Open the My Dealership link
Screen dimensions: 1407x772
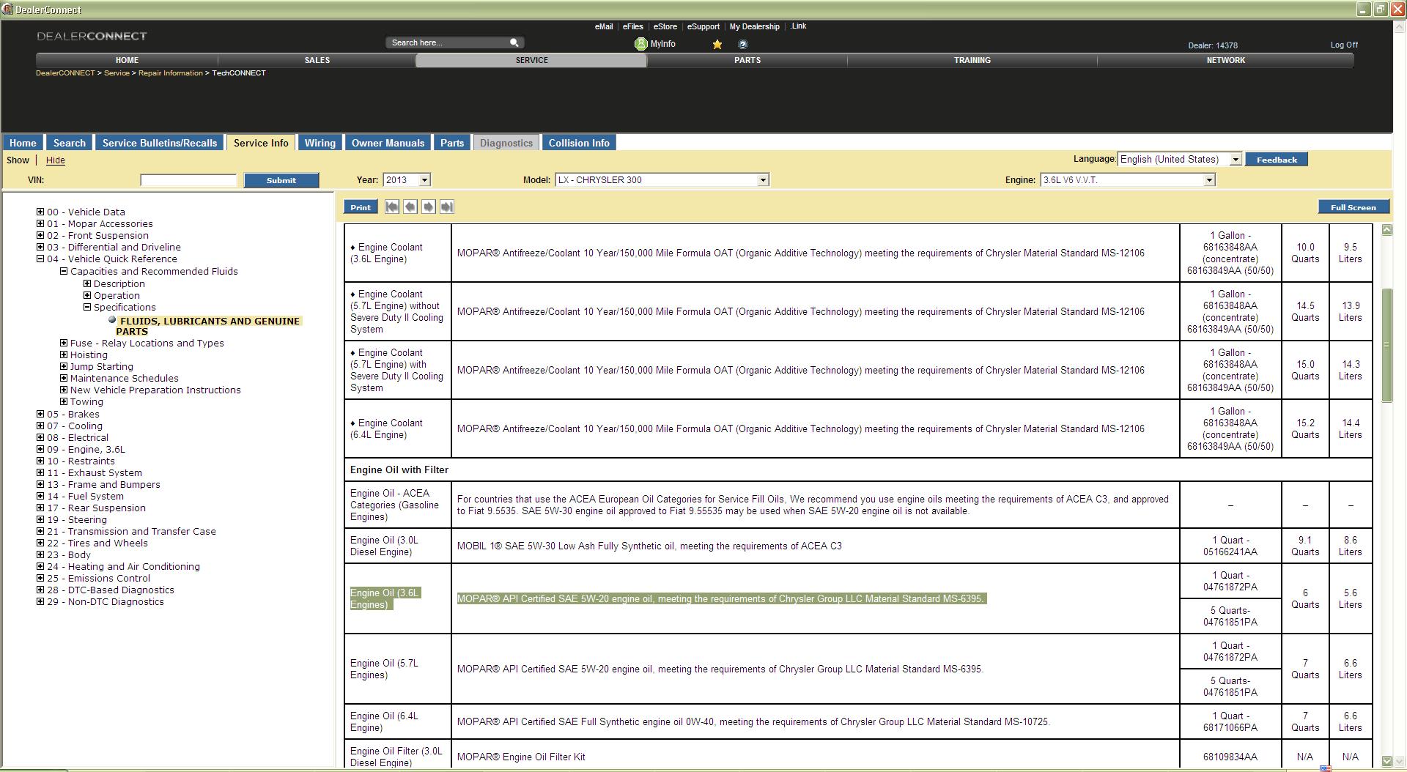tap(755, 26)
